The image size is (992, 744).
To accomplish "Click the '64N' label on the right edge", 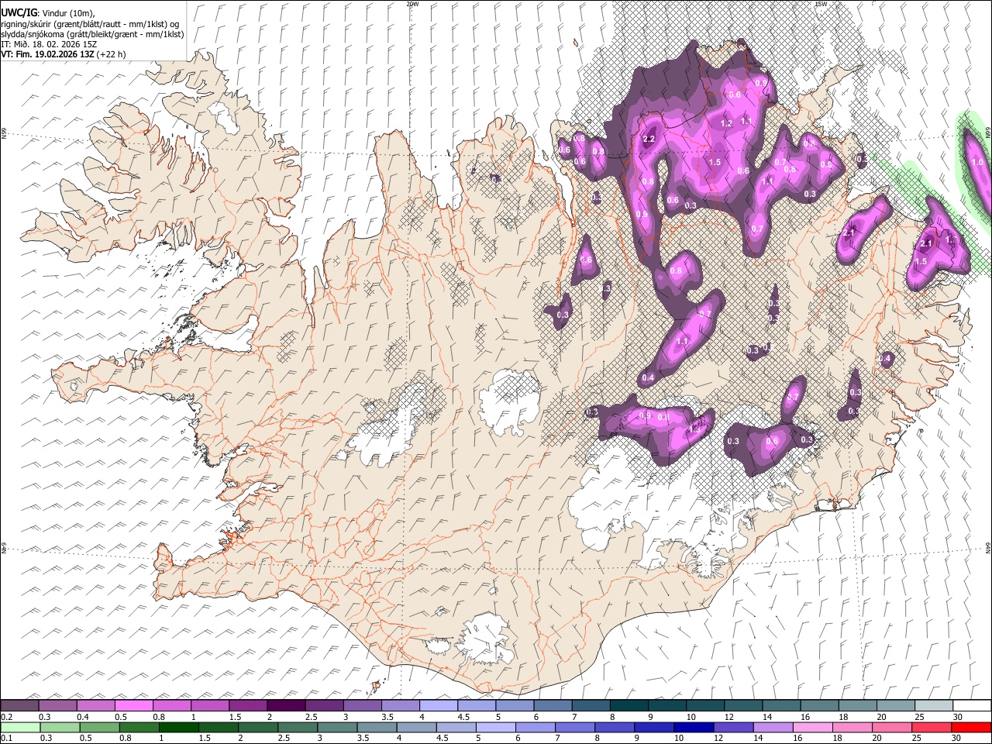I will (988, 547).
